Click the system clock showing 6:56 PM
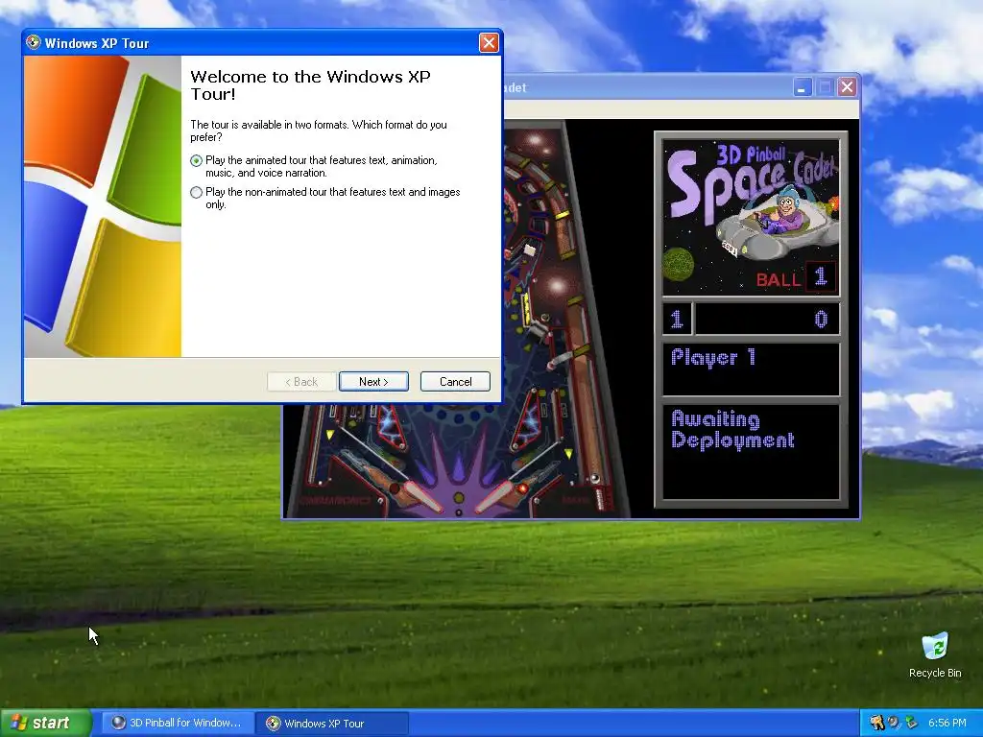Image resolution: width=983 pixels, height=737 pixels. pos(947,723)
